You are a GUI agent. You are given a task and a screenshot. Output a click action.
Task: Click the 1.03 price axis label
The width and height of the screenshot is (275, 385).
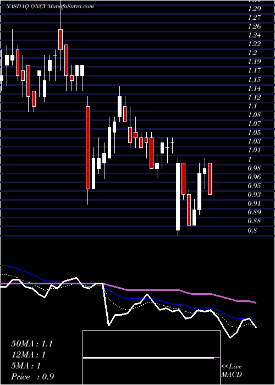click(x=254, y=141)
